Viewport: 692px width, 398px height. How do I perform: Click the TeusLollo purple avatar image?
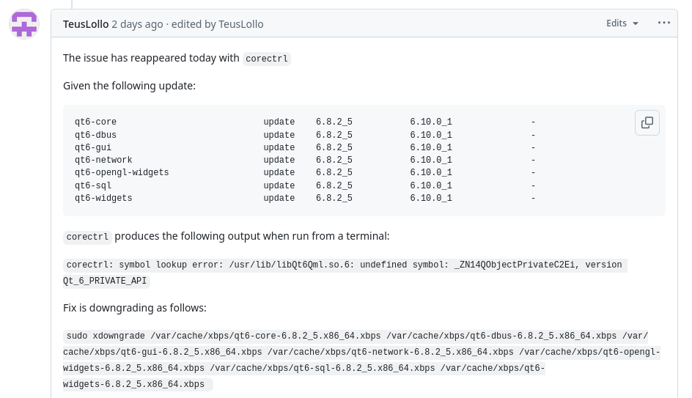pyautogui.click(x=24, y=24)
